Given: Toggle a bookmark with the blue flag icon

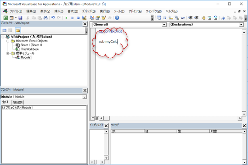Looking at the screenshot, I should tap(223, 18).
